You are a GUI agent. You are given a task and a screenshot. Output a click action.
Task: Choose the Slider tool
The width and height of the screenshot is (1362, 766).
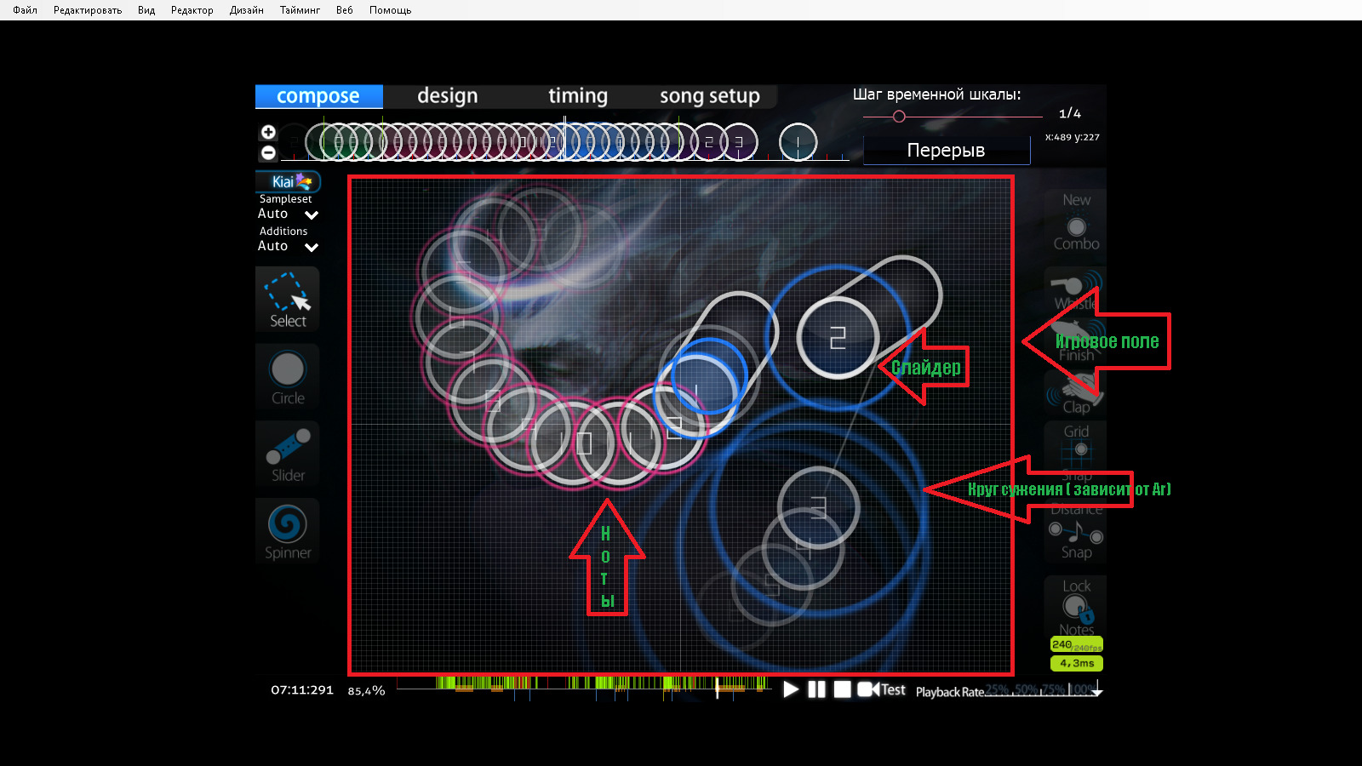pyautogui.click(x=288, y=454)
